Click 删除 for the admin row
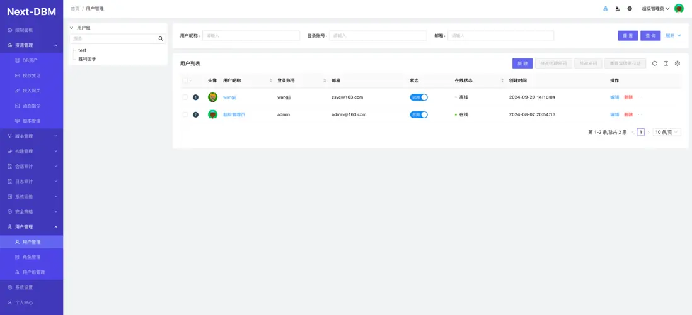Image resolution: width=692 pixels, height=315 pixels. [x=628, y=114]
